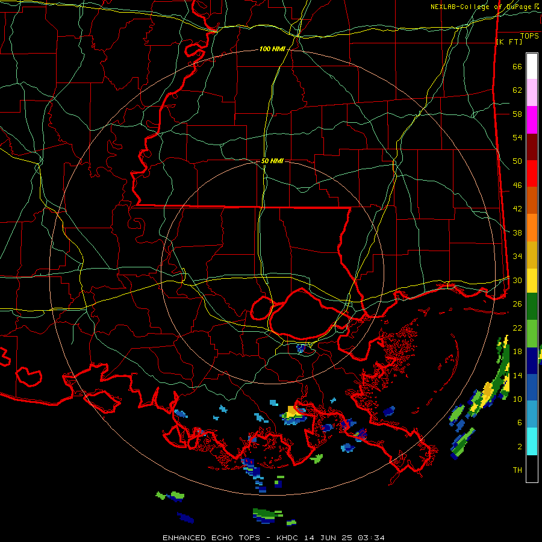
Task: Click the bright red legend swatch
Action: click(x=532, y=173)
